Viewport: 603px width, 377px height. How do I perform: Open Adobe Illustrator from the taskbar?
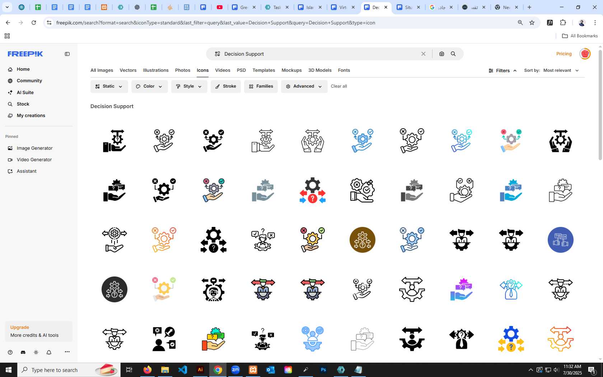pos(200,370)
